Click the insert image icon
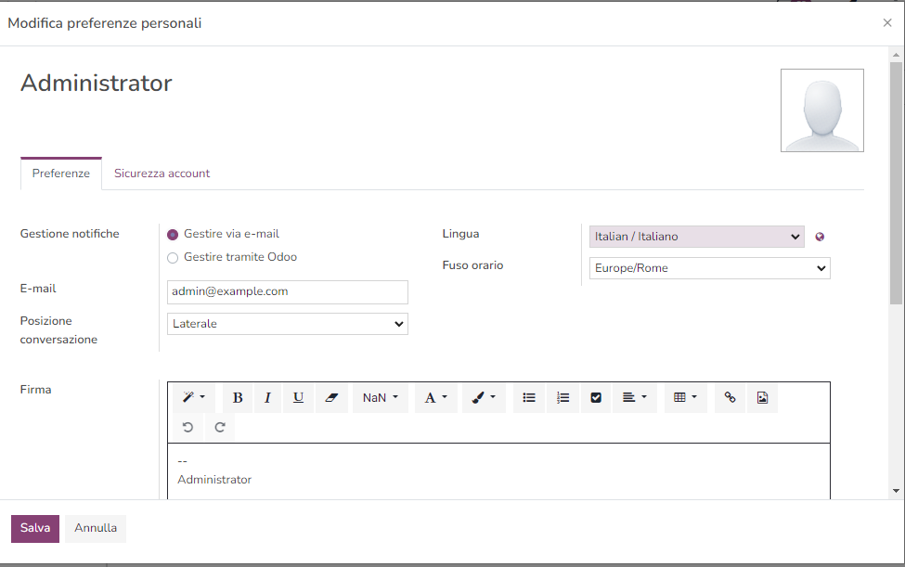Image resolution: width=905 pixels, height=567 pixels. tap(762, 398)
